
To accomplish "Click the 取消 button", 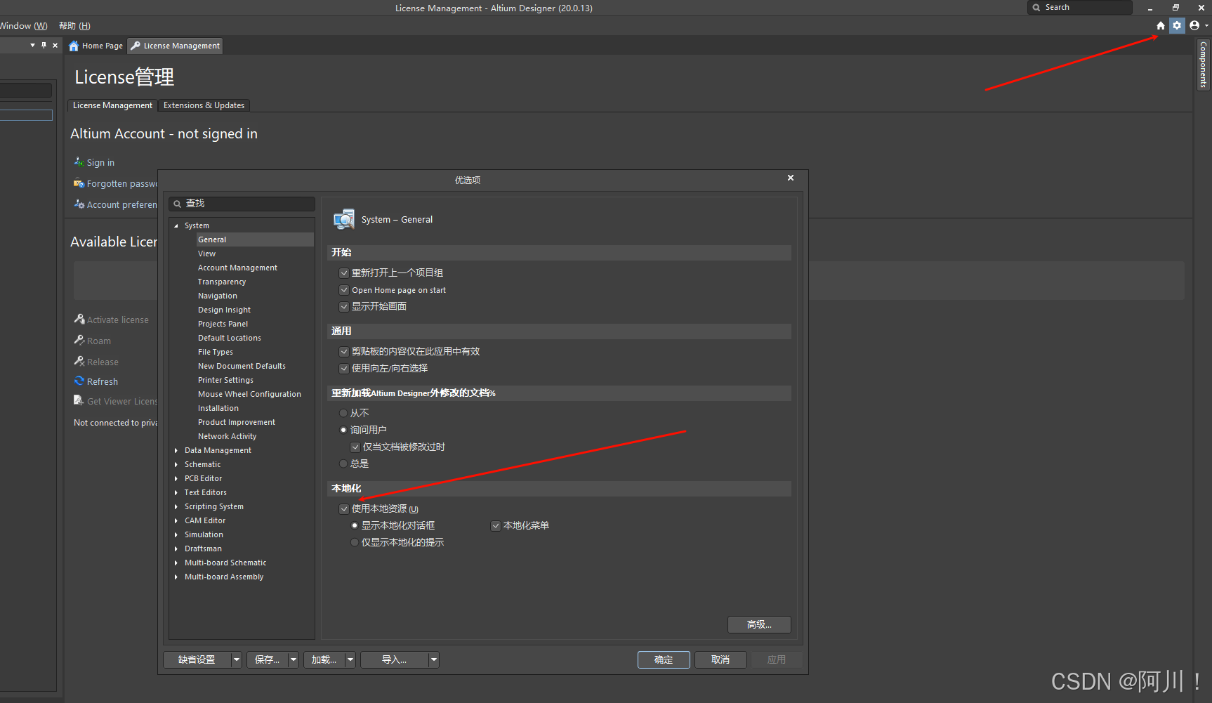I will click(720, 659).
